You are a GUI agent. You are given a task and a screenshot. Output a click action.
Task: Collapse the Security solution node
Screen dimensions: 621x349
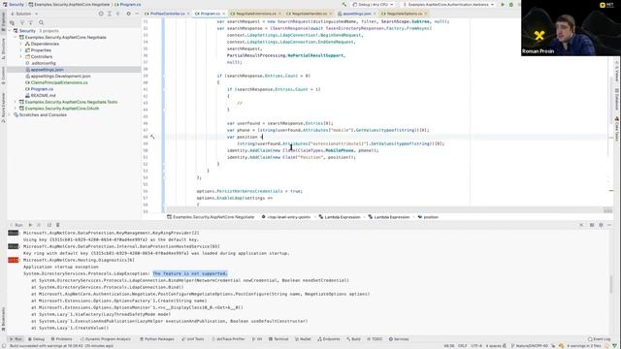10,30
